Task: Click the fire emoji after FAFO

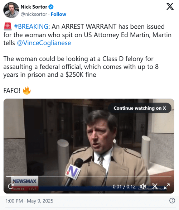Action: 27,91
